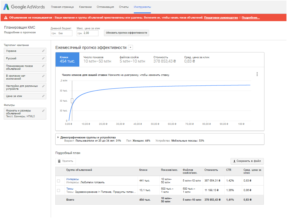The image size is (287, 218).
Task: Click the download icon on Сохранить в файл
Action: 234,161
